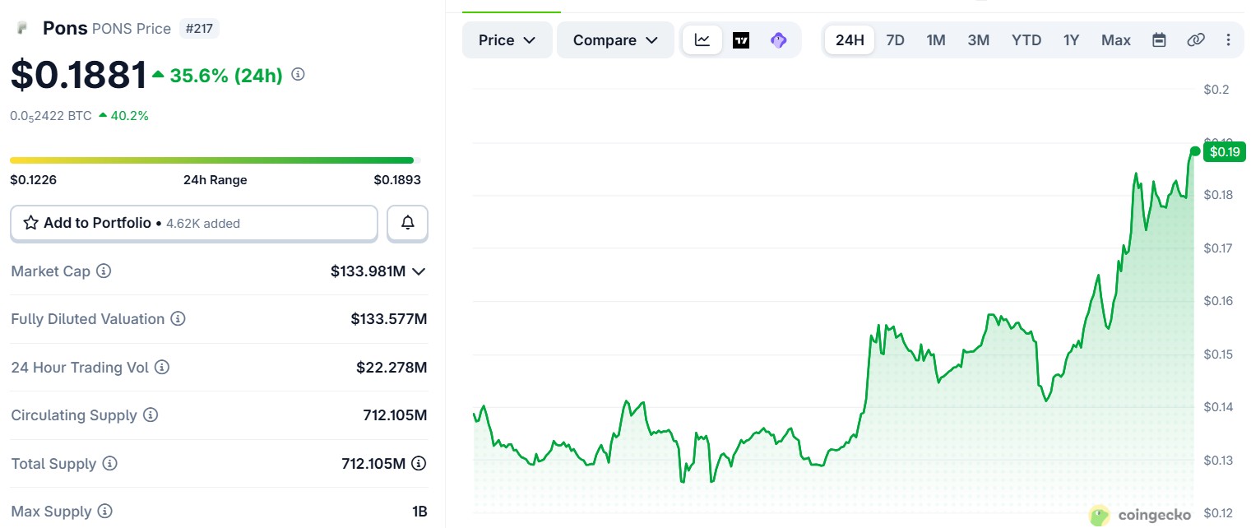This screenshot has height=528, width=1251.
Task: Select the Max time range tab
Action: tap(1116, 39)
